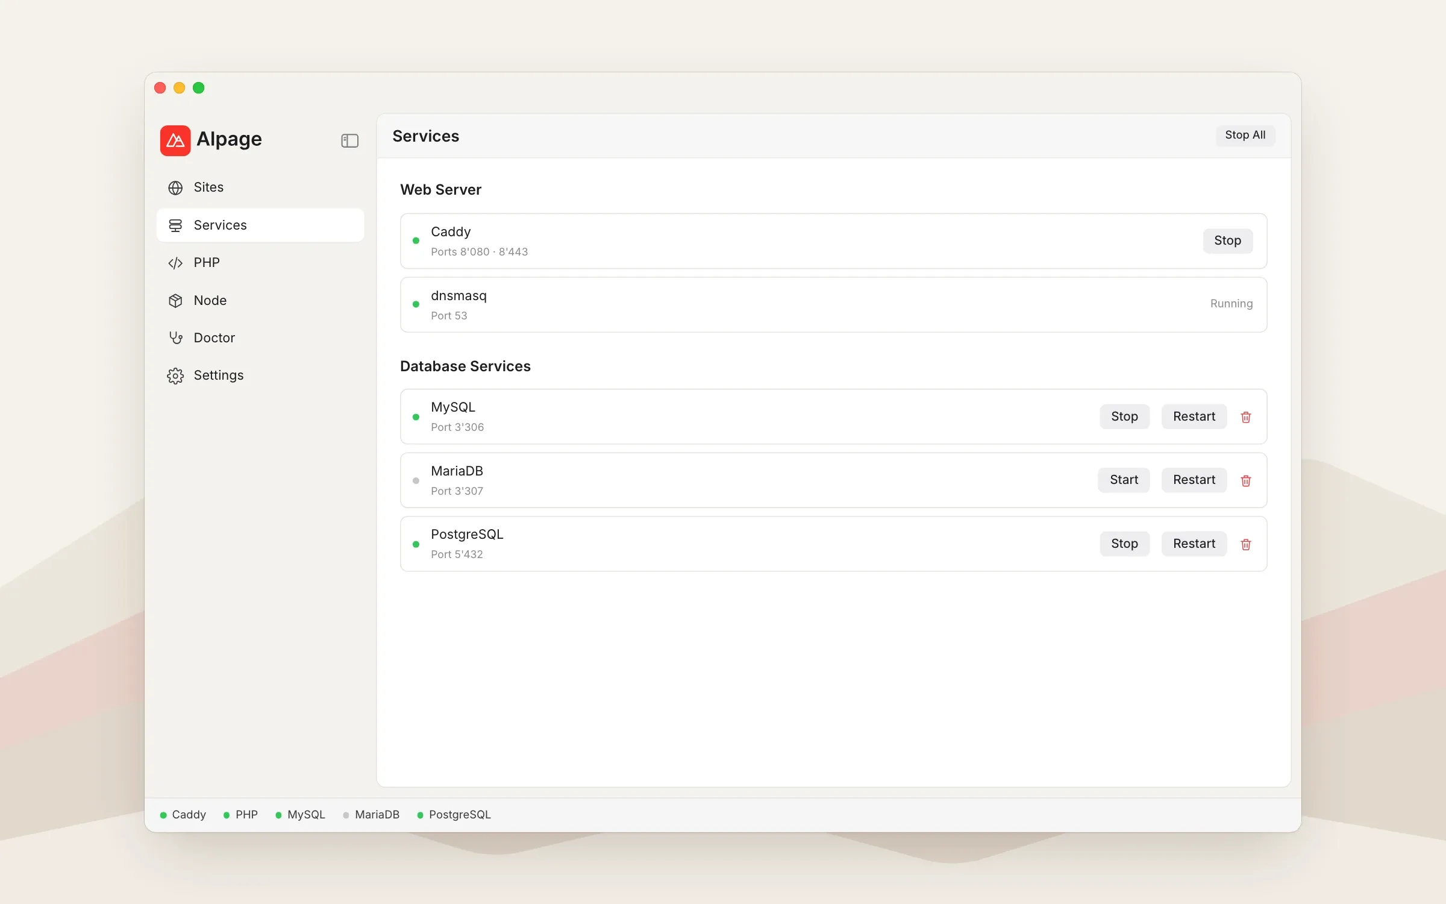Click the green window zoom button
This screenshot has width=1446, height=904.
coord(198,88)
